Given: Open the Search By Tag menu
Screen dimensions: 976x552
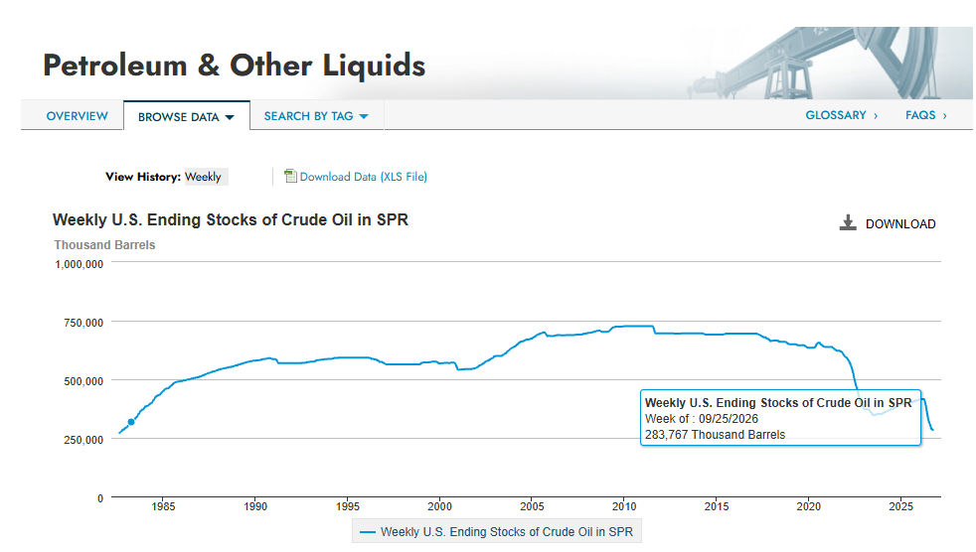Looking at the screenshot, I should [316, 116].
